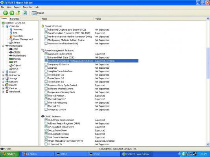Switch to first CPU-Z taskbar button
The height and width of the screenshot is (157, 210).
coord(71,154)
